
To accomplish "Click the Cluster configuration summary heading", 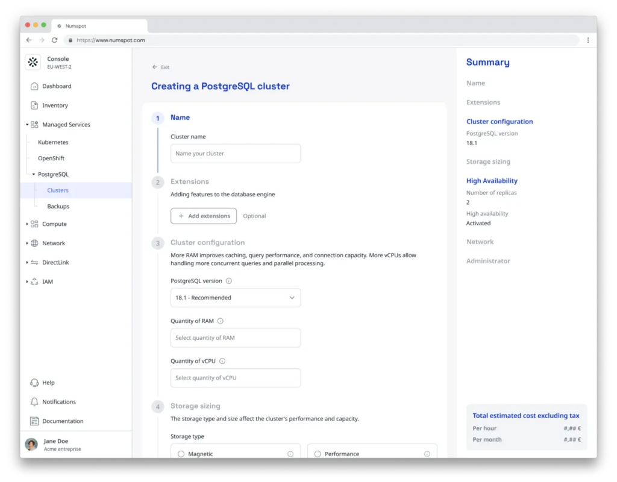I will click(500, 122).
